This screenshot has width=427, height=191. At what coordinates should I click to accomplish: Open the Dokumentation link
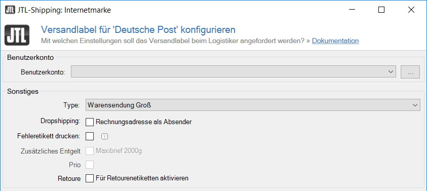pyautogui.click(x=335, y=41)
